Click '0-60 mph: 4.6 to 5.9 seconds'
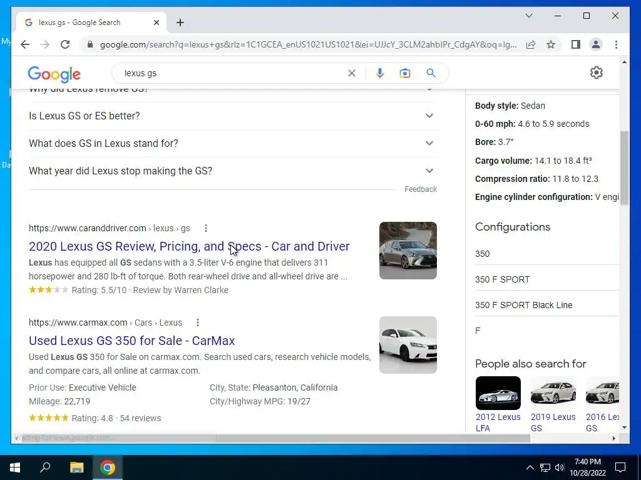The width and height of the screenshot is (641, 480). click(532, 124)
